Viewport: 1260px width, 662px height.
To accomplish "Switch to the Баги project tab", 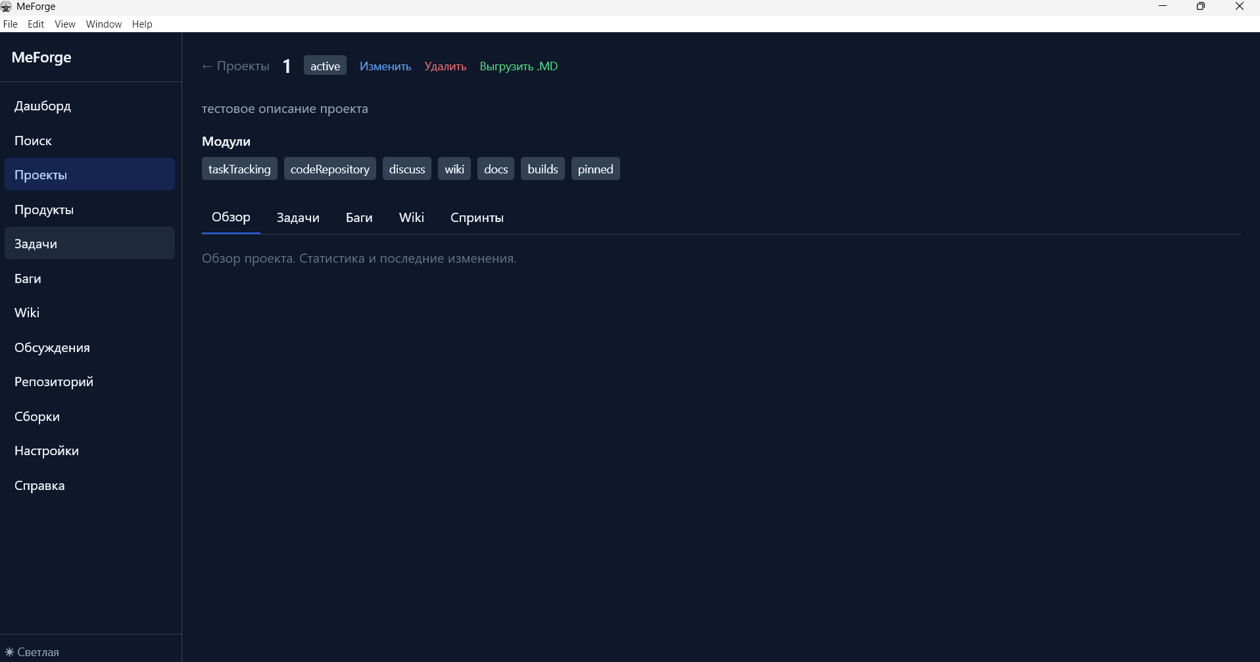I will point(359,217).
